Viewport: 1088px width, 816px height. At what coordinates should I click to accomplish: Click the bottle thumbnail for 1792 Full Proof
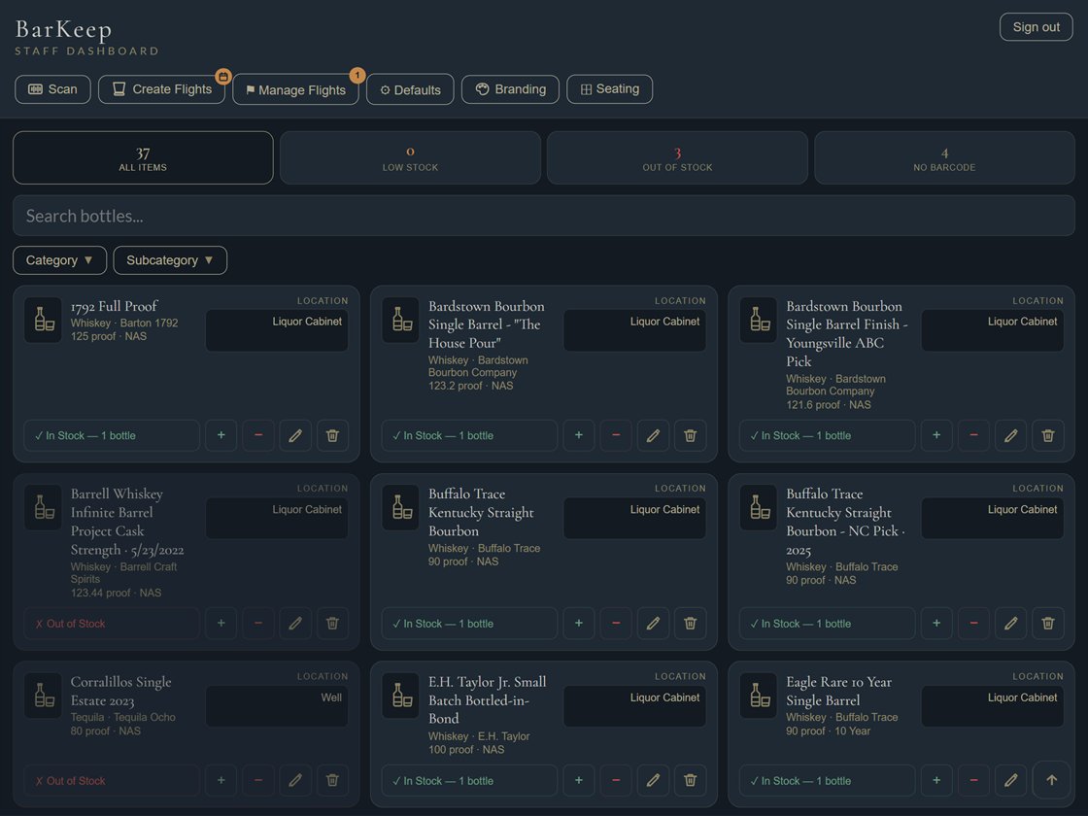(x=43, y=320)
